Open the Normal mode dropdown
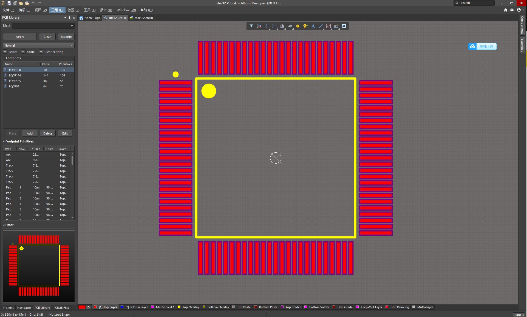Screen dimensions: 527x317 point(39,45)
